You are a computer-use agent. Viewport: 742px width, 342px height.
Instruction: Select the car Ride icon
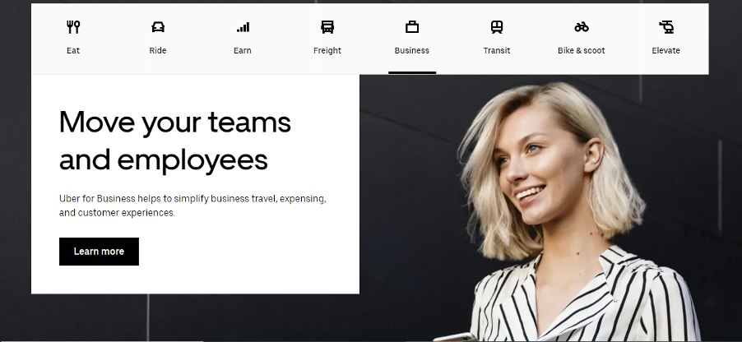pos(158,27)
